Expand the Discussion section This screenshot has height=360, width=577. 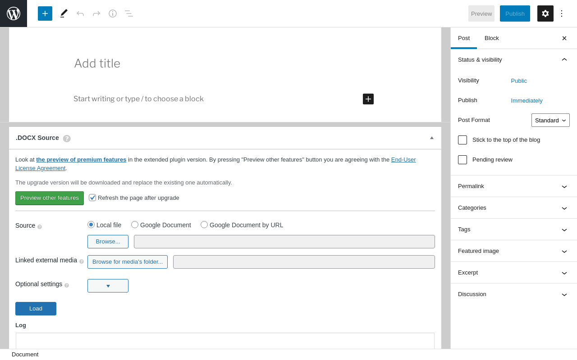pos(514,294)
